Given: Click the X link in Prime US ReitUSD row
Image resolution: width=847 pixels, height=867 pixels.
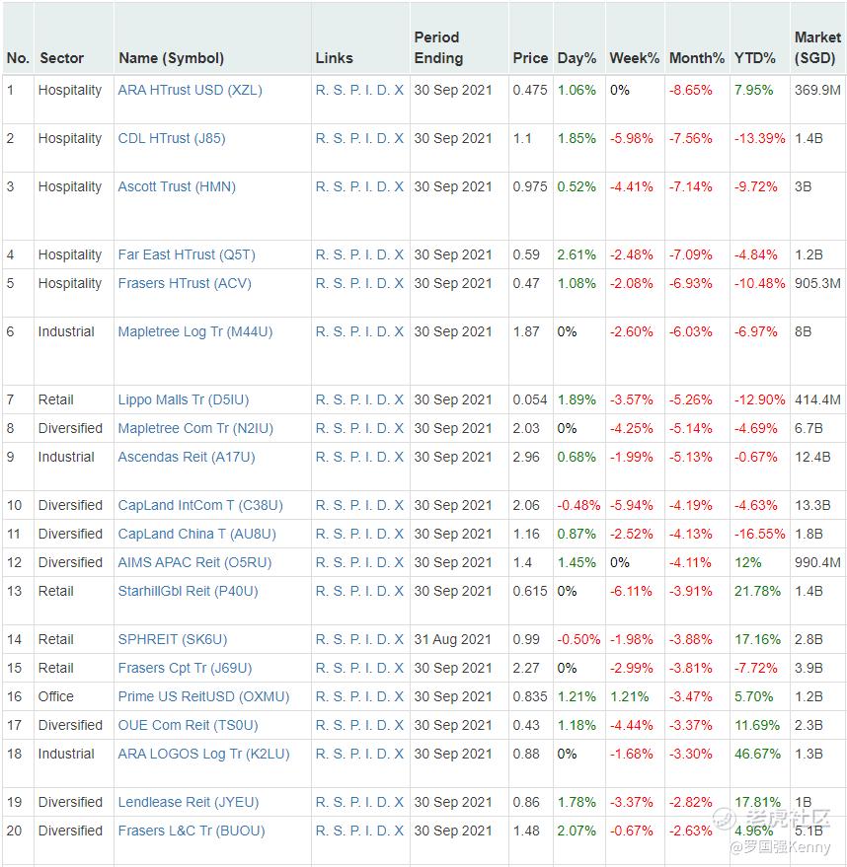Looking at the screenshot, I should click(399, 696).
